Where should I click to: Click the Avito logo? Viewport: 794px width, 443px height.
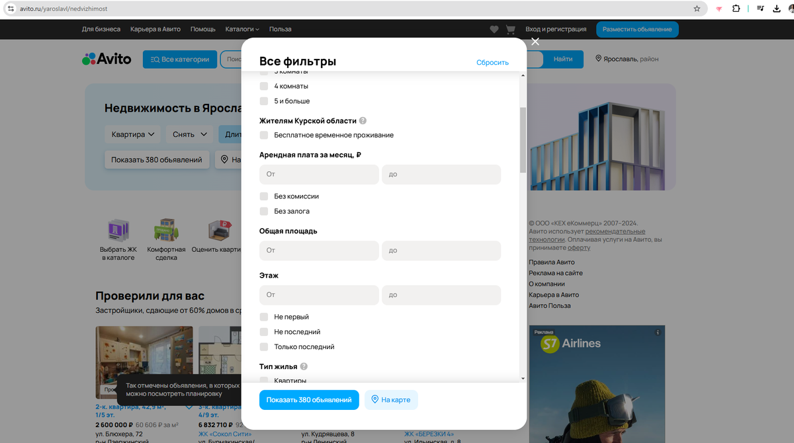click(107, 59)
